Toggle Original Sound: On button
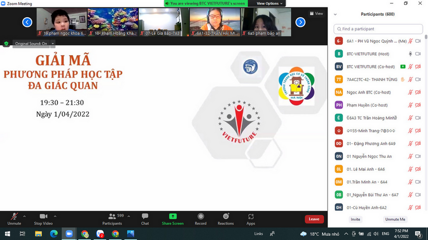The width and height of the screenshot is (428, 240). [30, 44]
